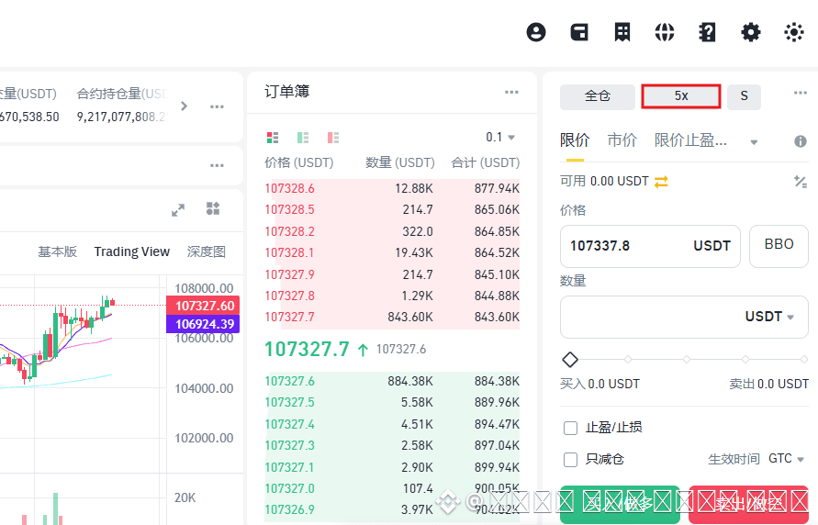Open the chart layout grid icon
This screenshot has height=525, width=818.
(x=213, y=208)
